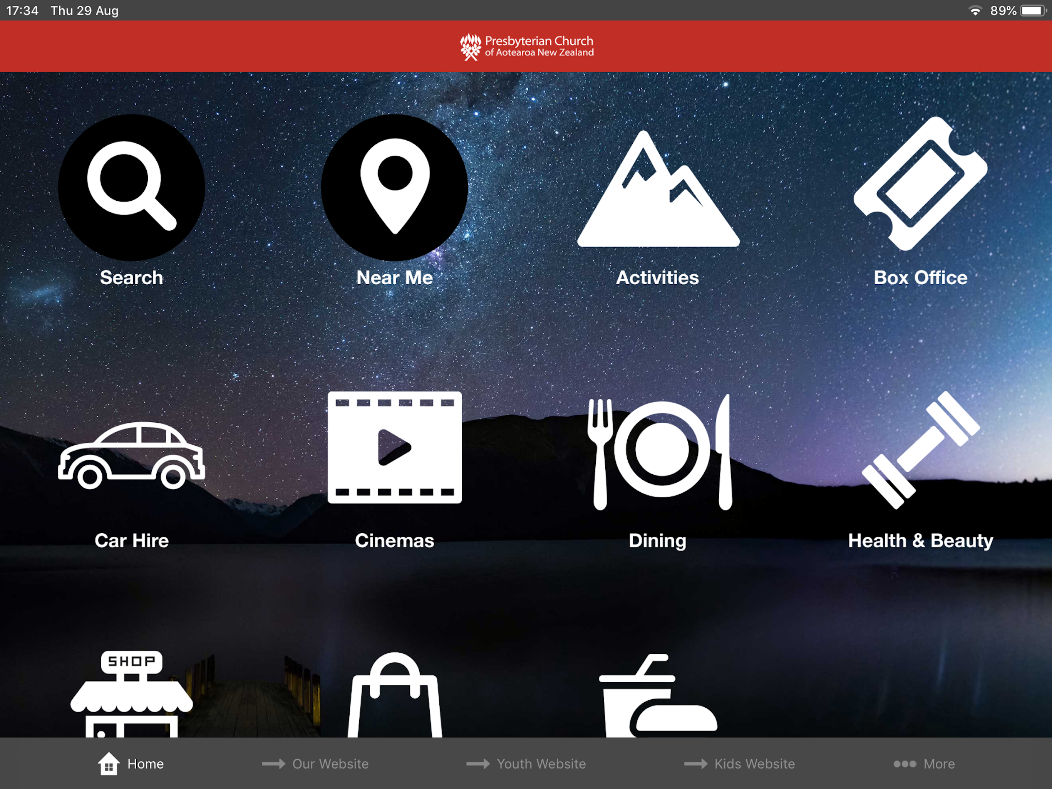Screen dimensions: 1052x789
Task: Tap the 17:34 clock in status bar
Action: [22, 10]
